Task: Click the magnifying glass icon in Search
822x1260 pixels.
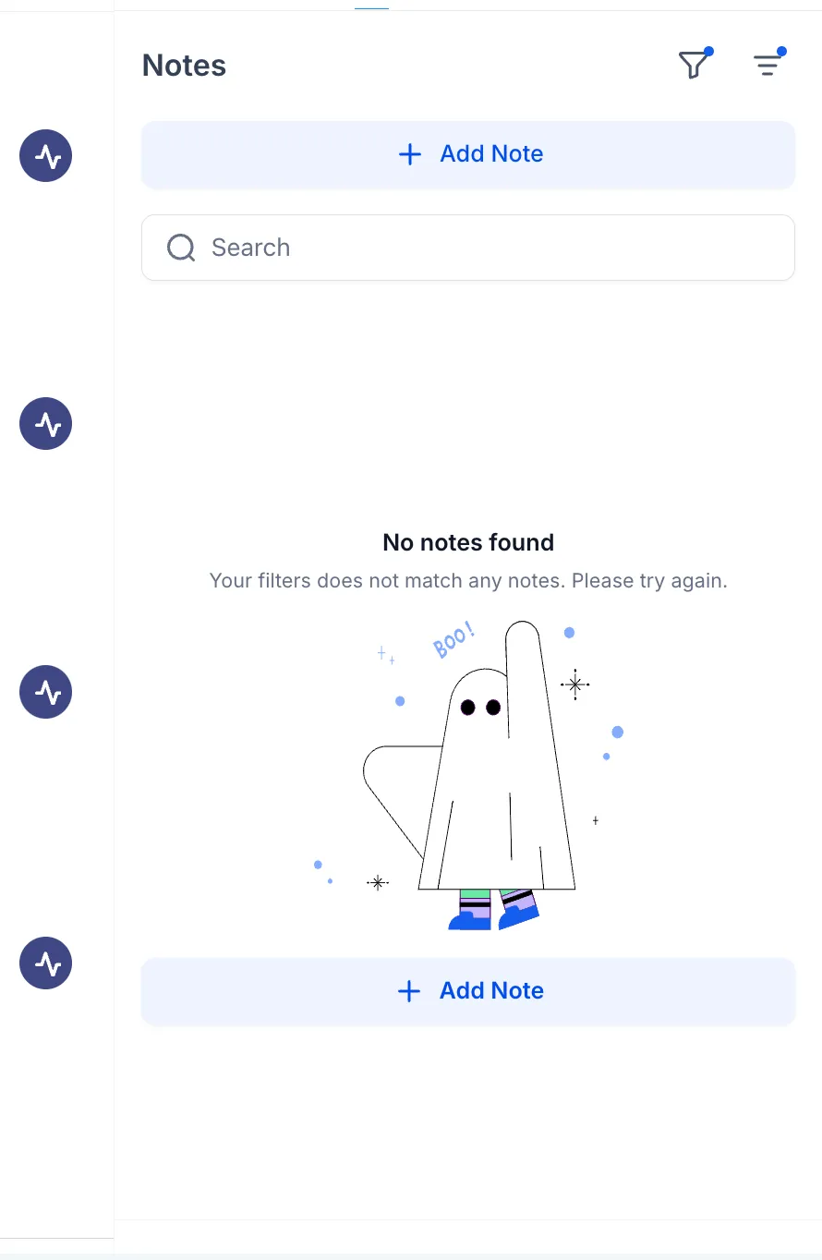Action: coord(181,248)
